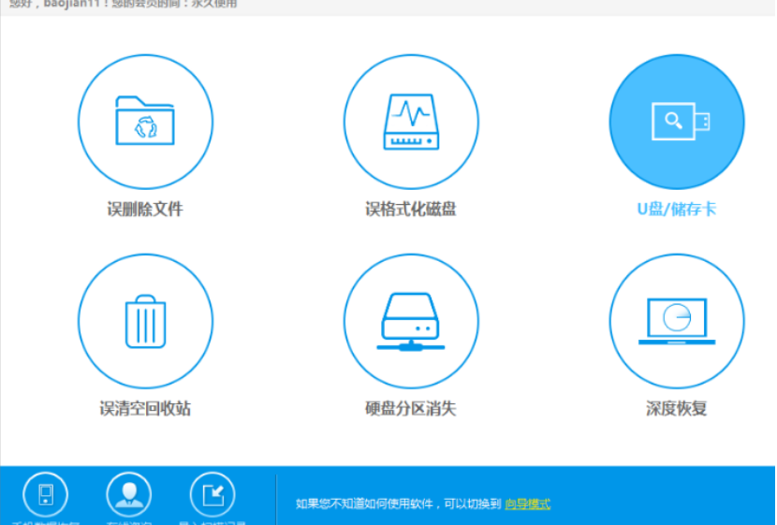Screen dimensions: 777x525
Task: Click the 手机数据恢复 label in bottom bar
Action: point(46,521)
